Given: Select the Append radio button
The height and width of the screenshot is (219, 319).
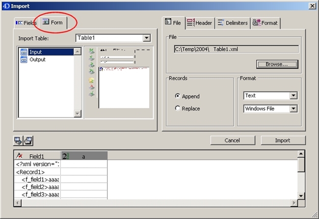Looking at the screenshot, I should coord(178,96).
